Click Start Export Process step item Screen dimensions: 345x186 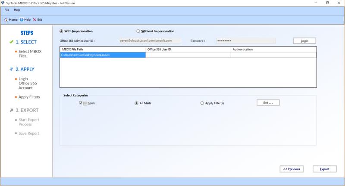[x=28, y=122]
